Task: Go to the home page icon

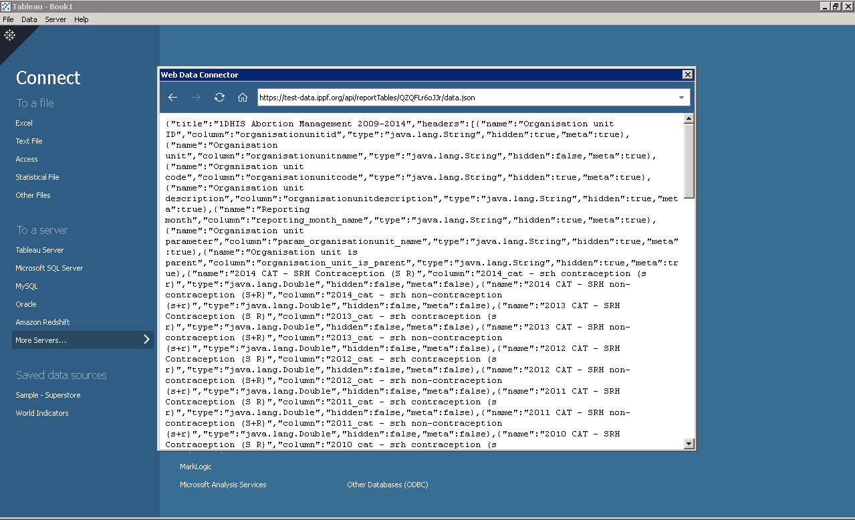Action: [x=243, y=98]
